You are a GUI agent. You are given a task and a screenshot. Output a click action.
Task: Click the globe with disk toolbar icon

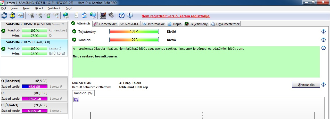pyautogui.click(x=66, y=15)
